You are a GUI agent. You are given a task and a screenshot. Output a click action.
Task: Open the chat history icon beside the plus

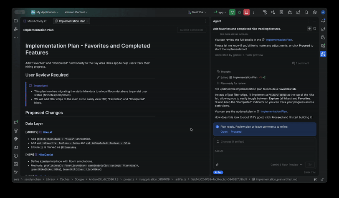[x=314, y=29]
